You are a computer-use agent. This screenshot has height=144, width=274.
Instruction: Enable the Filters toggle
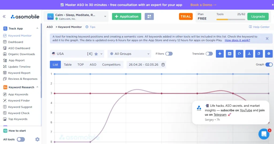[169, 54]
